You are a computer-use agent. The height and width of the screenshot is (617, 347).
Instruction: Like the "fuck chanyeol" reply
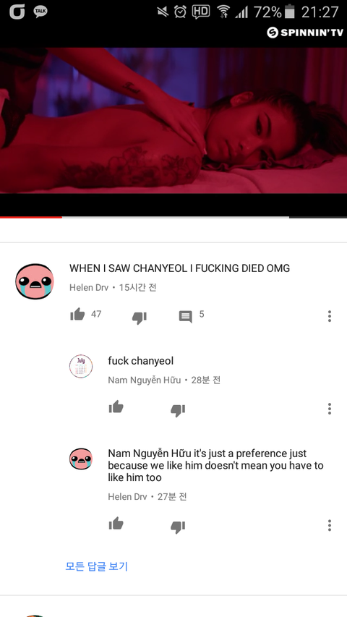click(116, 407)
